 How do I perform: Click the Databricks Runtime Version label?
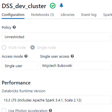pos(24,91)
